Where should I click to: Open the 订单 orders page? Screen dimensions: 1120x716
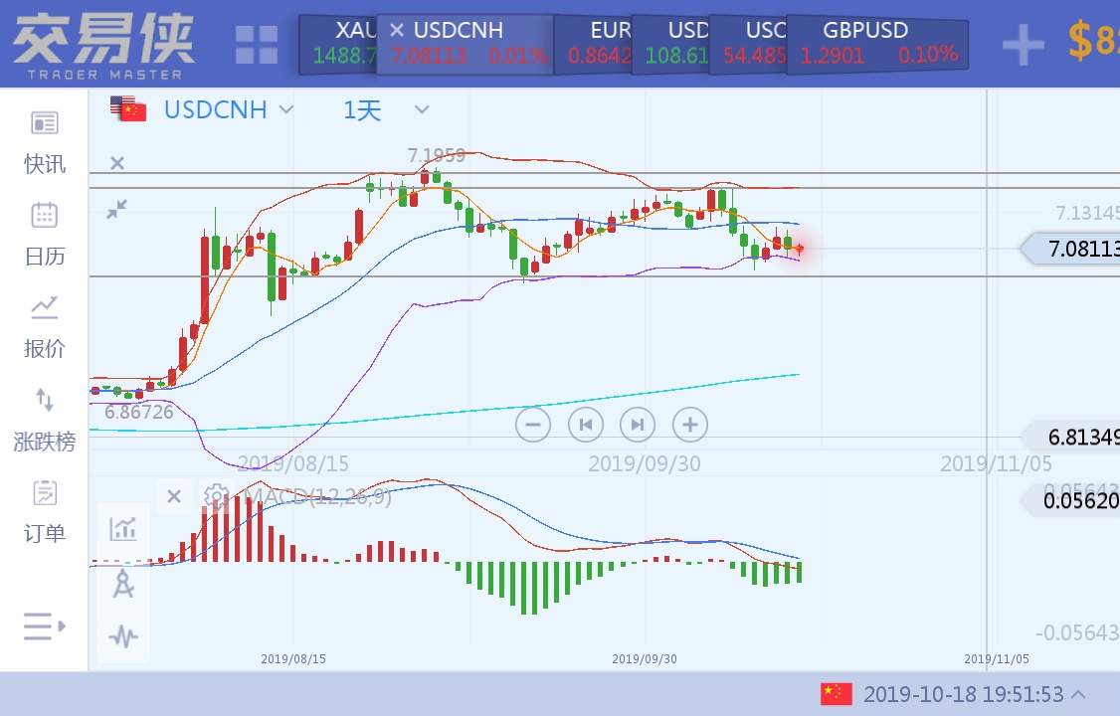point(45,511)
